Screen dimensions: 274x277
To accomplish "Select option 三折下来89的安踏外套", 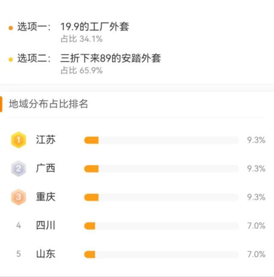I will tap(110, 58).
